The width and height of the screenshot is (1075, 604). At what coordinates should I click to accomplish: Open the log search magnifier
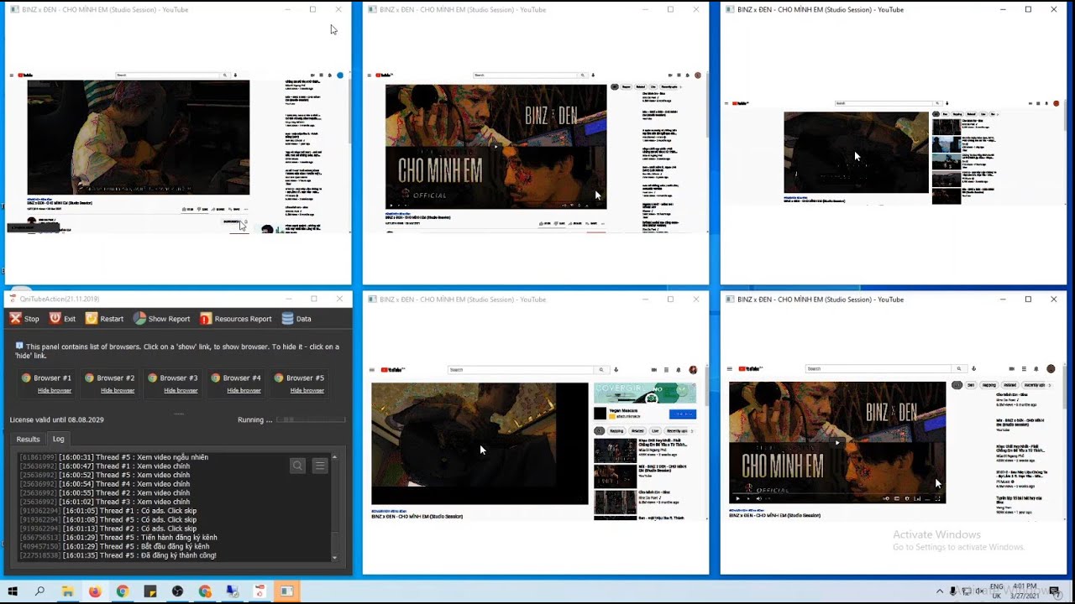(297, 466)
